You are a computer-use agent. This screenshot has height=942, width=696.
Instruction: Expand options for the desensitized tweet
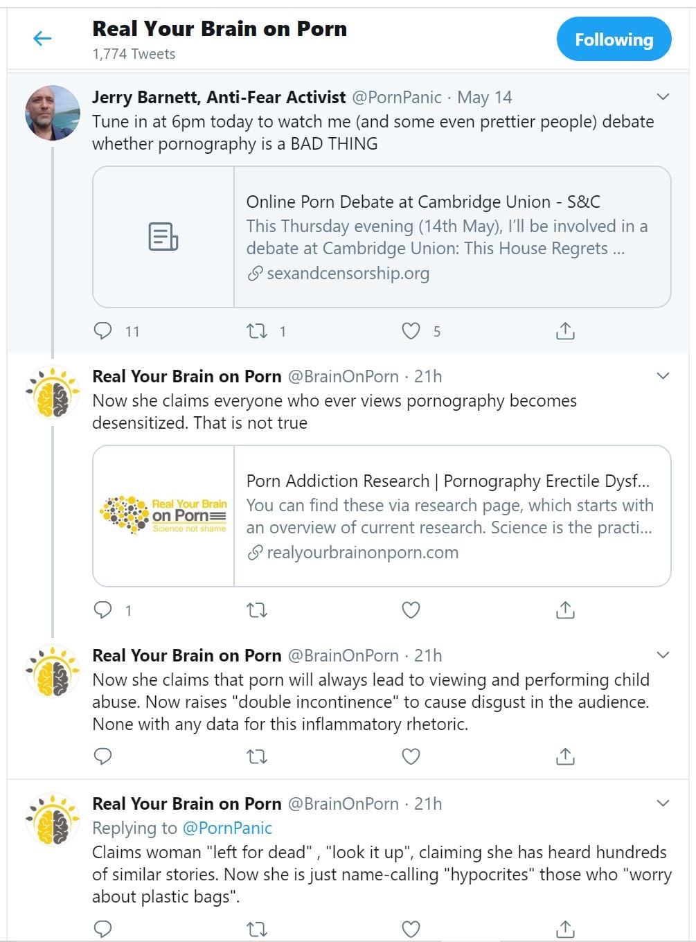[x=663, y=376]
